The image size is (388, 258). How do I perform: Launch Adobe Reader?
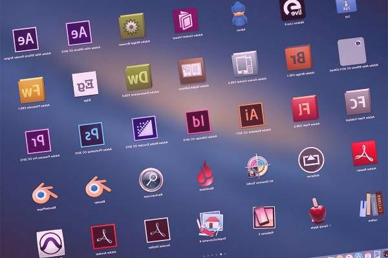(x=363, y=154)
